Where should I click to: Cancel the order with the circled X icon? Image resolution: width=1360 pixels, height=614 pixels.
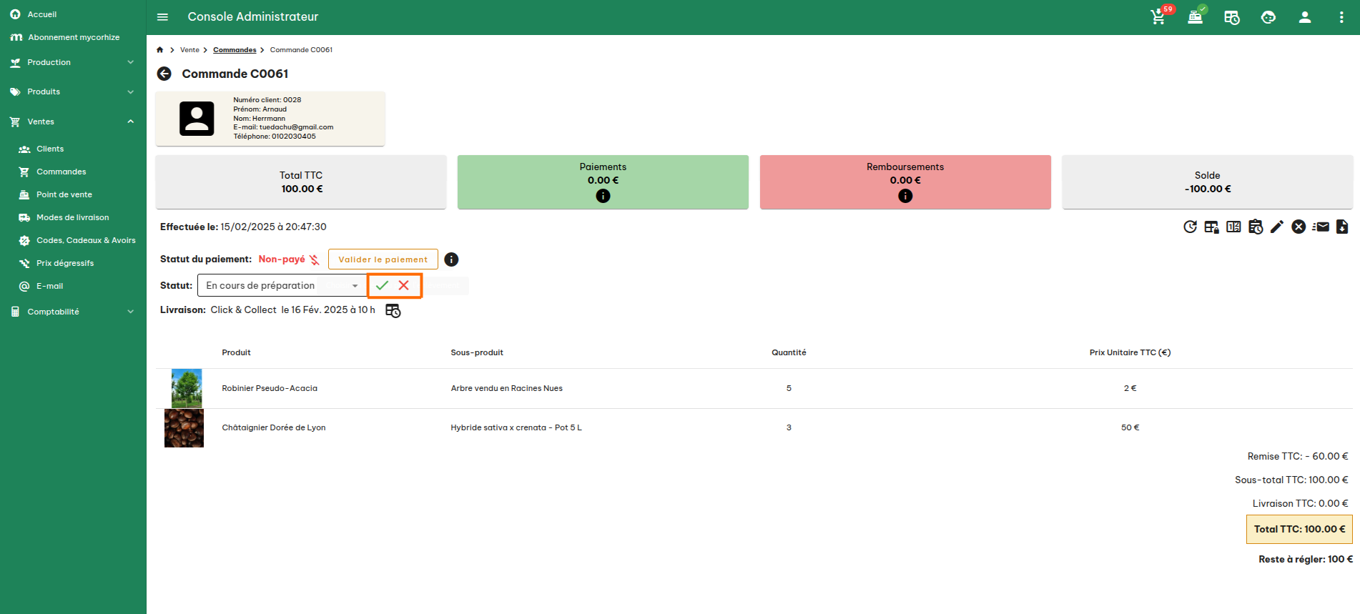[x=1299, y=227]
